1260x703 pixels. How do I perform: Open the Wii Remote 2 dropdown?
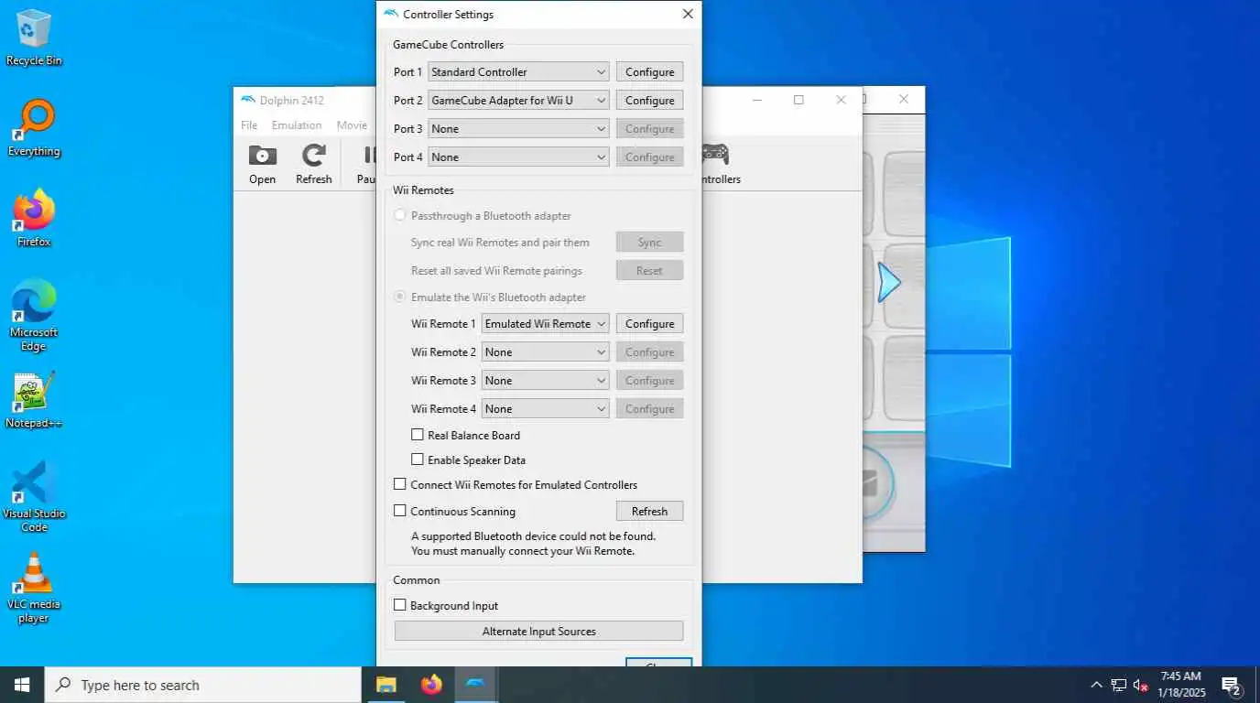tap(545, 352)
